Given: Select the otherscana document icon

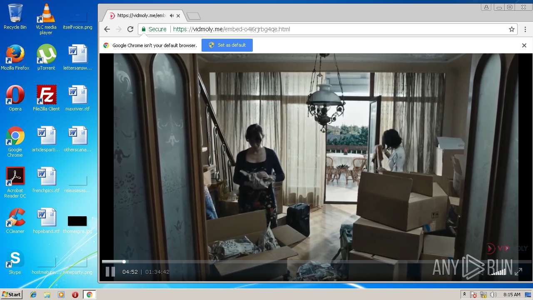Looking at the screenshot, I should (x=77, y=139).
